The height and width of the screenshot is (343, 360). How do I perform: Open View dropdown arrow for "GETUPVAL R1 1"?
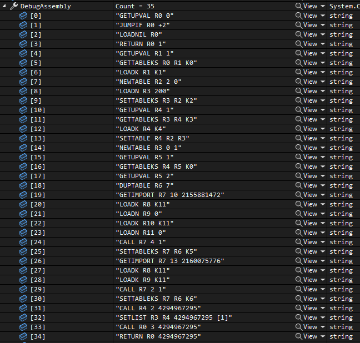pyautogui.click(x=323, y=53)
